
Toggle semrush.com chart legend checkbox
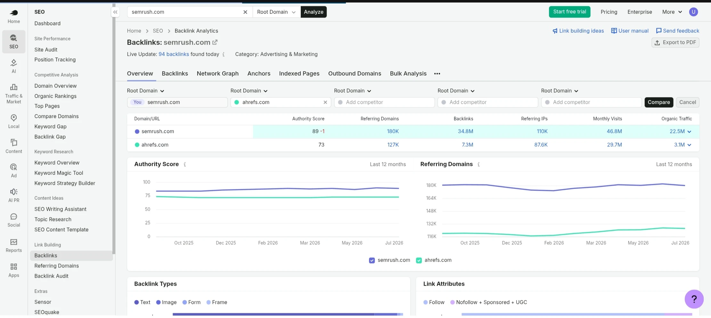point(372,260)
